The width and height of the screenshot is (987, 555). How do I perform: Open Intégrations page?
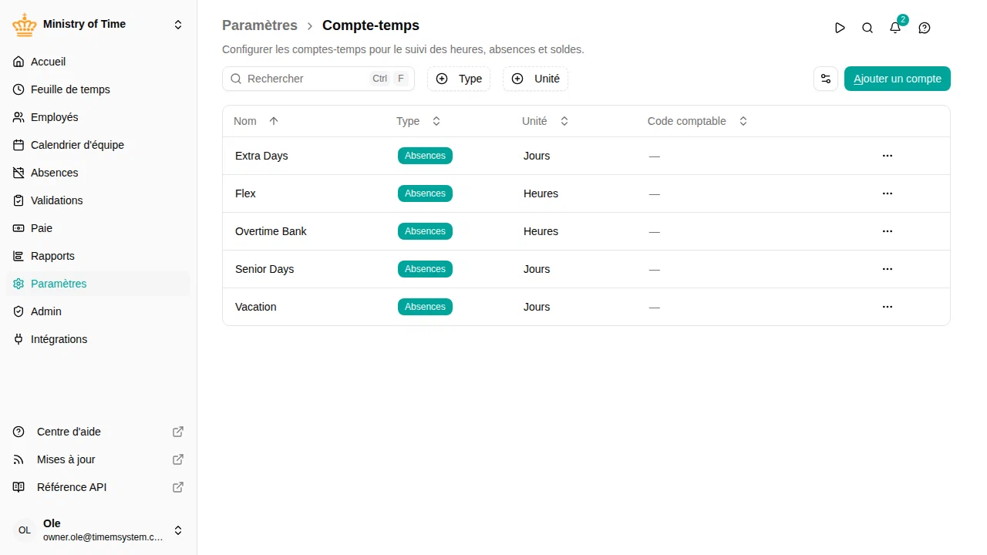pos(98,339)
